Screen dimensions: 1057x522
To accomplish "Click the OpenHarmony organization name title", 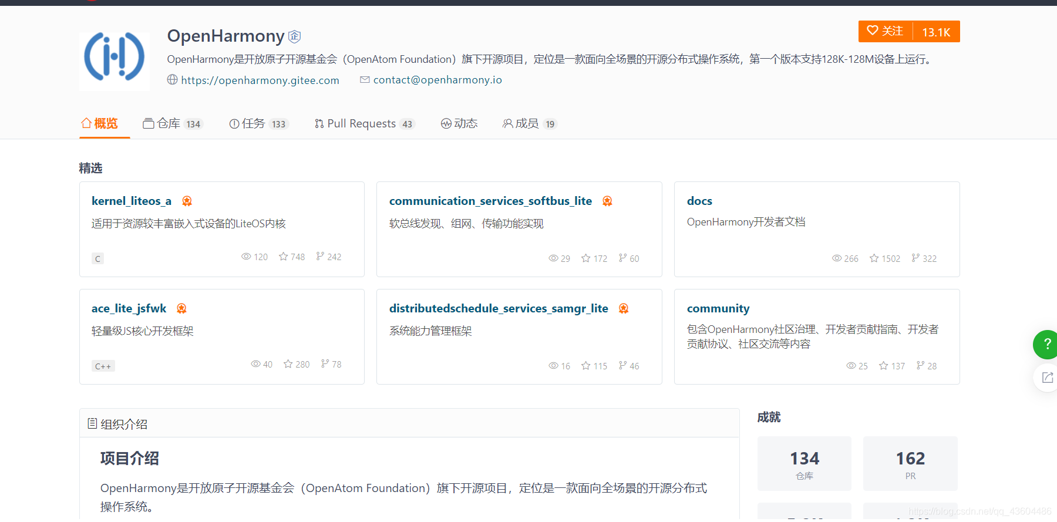I will pos(225,36).
